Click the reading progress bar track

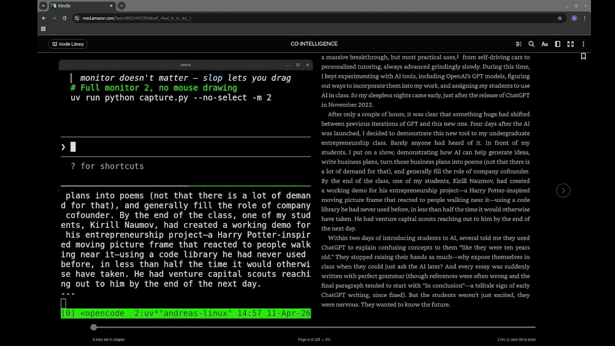tap(314, 327)
